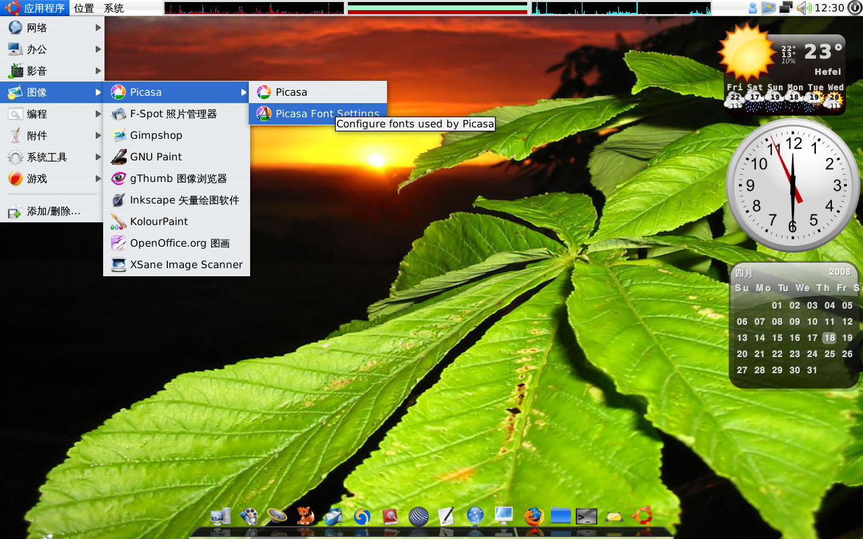Click the monitor display dock icon
Viewport: 863px width, 539px height.
click(x=504, y=517)
